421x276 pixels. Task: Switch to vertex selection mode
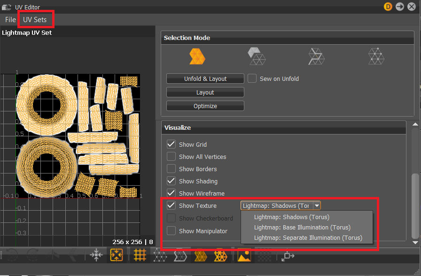[x=376, y=56]
